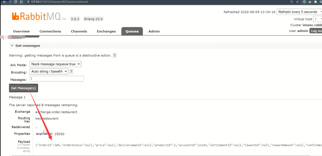The width and height of the screenshot is (322, 156).
Task: Click the forward navigation arrow
Action: [10, 2]
